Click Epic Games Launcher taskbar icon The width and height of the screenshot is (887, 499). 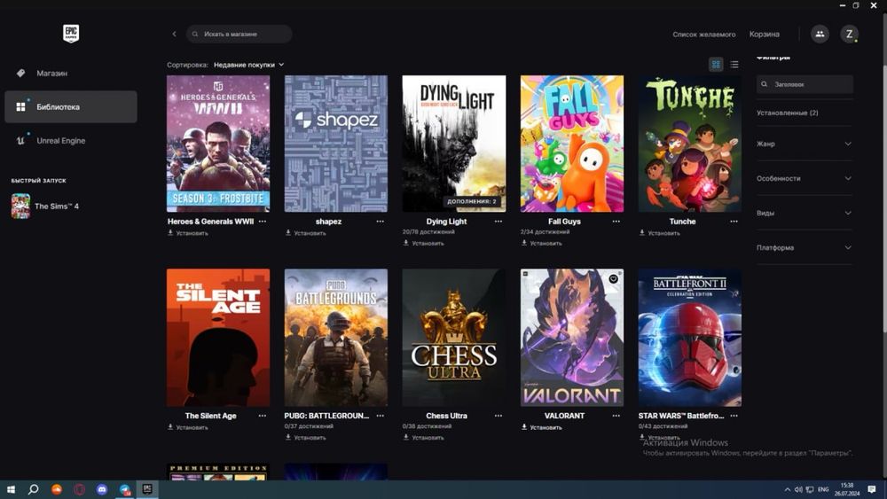tap(147, 489)
